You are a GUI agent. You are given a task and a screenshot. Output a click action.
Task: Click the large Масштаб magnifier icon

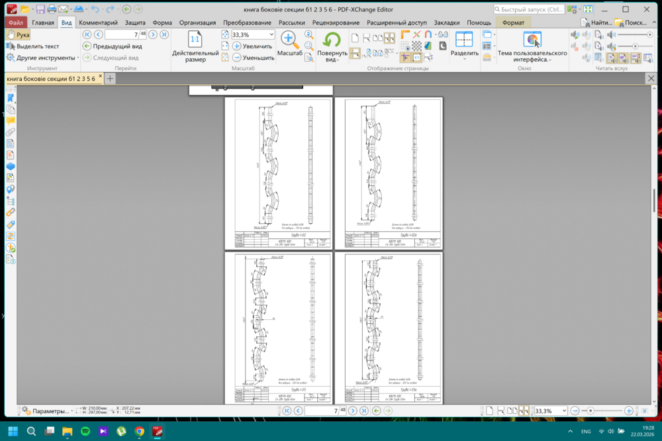[x=289, y=39]
